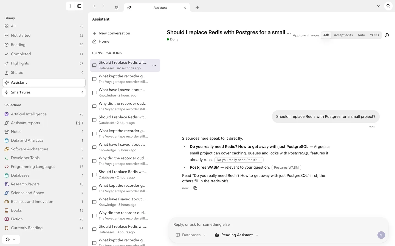Open the Currently Reading collection
The height and width of the screenshot is (246, 395).
tap(44, 228)
